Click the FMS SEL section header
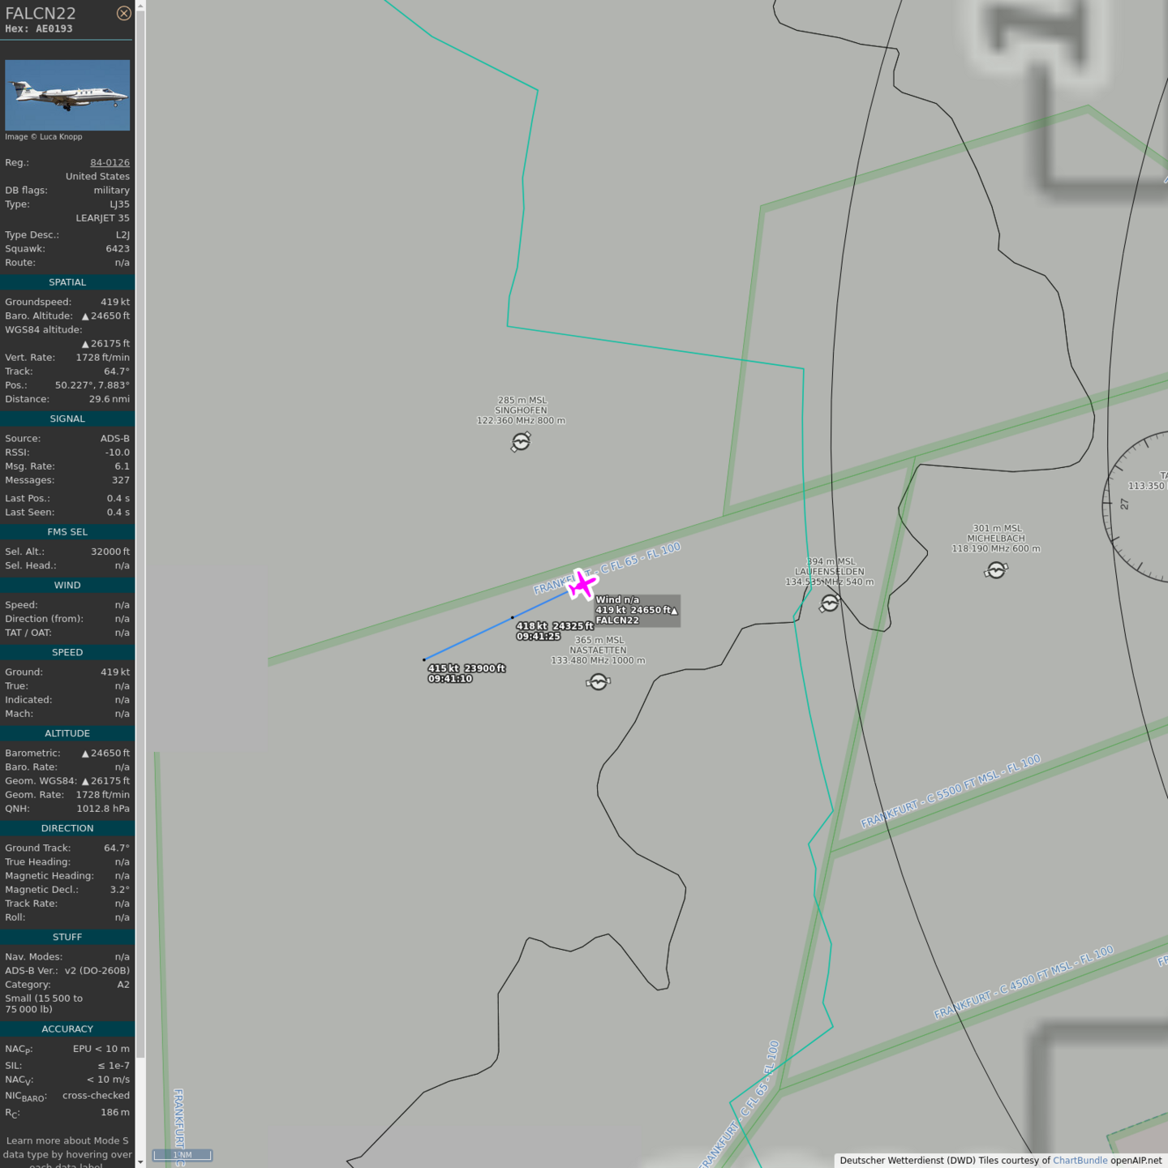This screenshot has width=1168, height=1168. pos(67,532)
